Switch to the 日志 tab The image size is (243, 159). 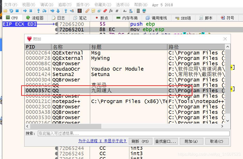click(58, 18)
